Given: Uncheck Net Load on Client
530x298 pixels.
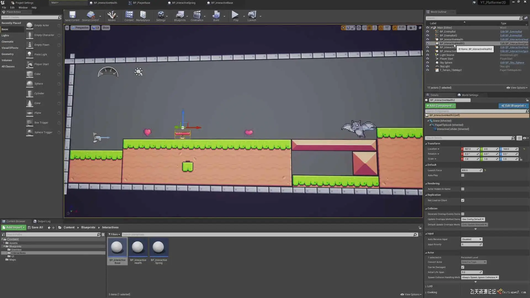Looking at the screenshot, I should click(x=463, y=201).
